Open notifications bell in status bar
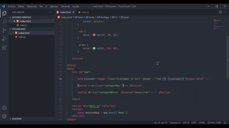The height and width of the screenshot is (128, 229). point(225,123)
